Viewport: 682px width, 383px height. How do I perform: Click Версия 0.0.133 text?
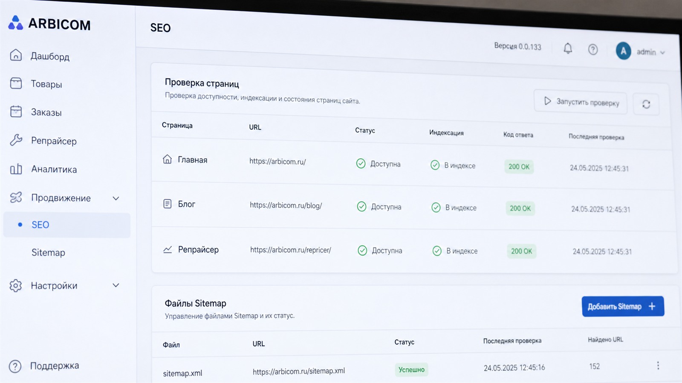517,46
